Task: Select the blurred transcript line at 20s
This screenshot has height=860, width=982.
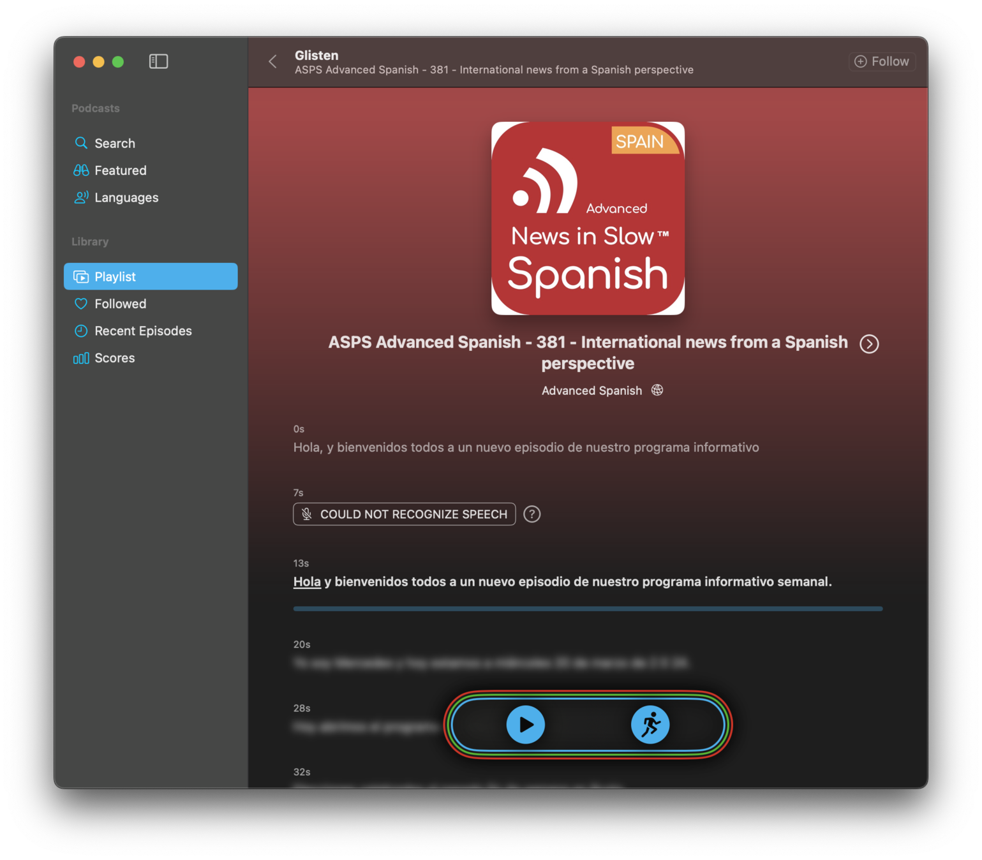Action: (x=491, y=664)
